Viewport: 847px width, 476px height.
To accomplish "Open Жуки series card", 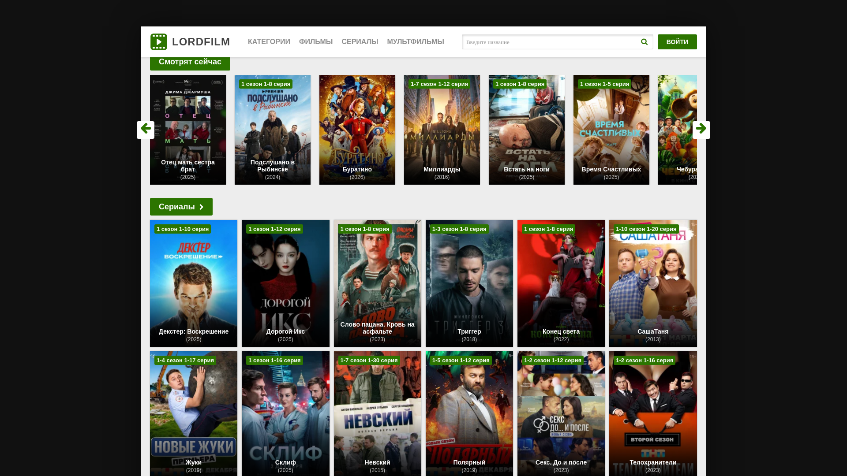I will [194, 413].
